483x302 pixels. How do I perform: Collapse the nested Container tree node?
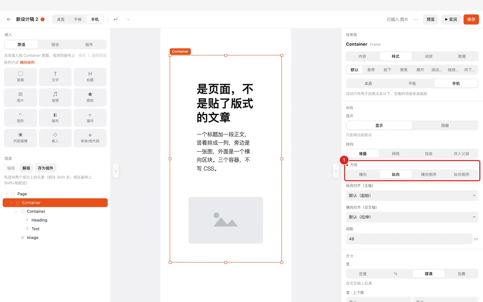(x=16, y=211)
